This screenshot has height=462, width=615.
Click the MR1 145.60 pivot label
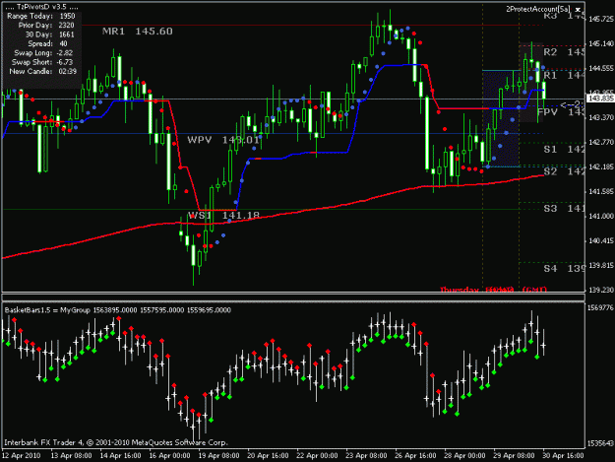[x=138, y=32]
